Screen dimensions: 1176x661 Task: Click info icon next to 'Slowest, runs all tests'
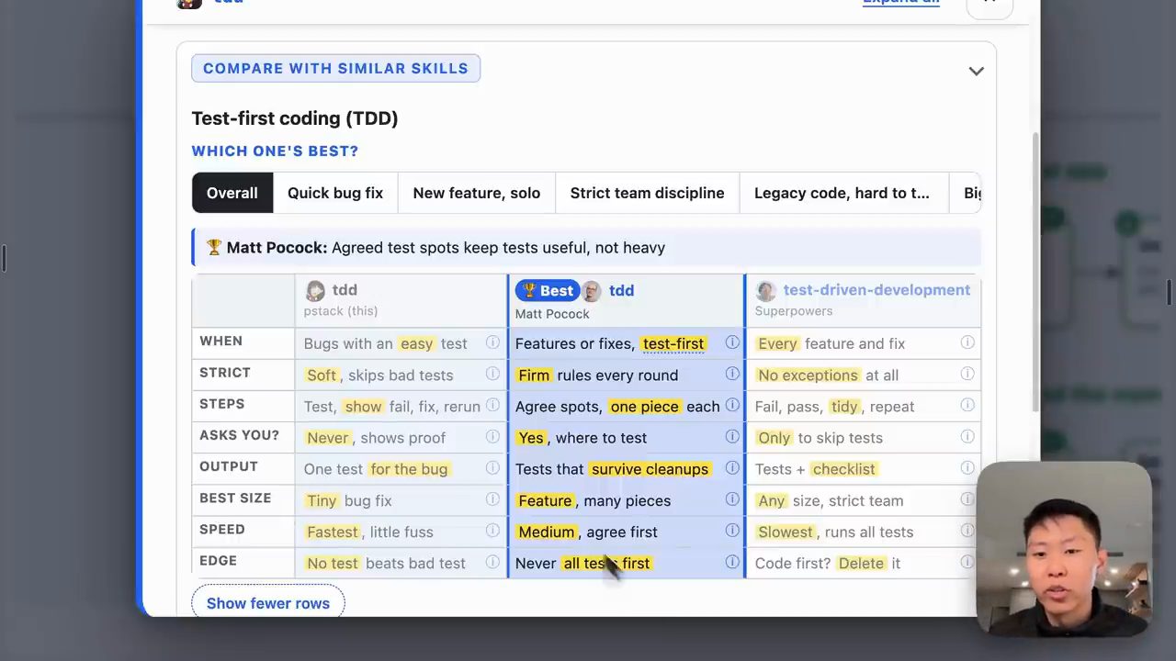pos(967,531)
